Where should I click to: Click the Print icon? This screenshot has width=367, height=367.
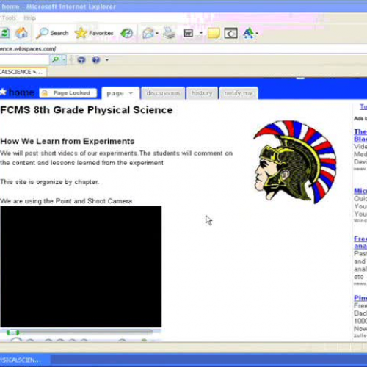click(x=170, y=33)
